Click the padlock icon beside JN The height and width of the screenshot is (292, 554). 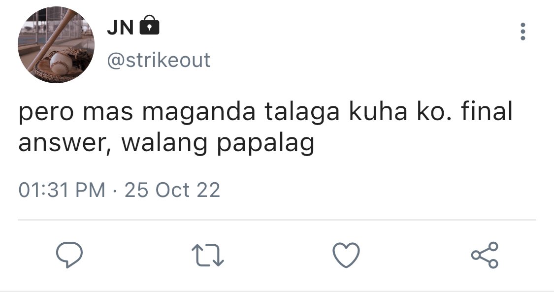pyautogui.click(x=149, y=25)
